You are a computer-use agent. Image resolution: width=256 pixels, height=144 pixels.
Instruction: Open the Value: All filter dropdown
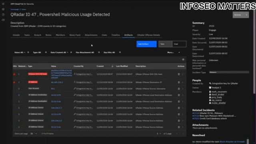(20, 52)
